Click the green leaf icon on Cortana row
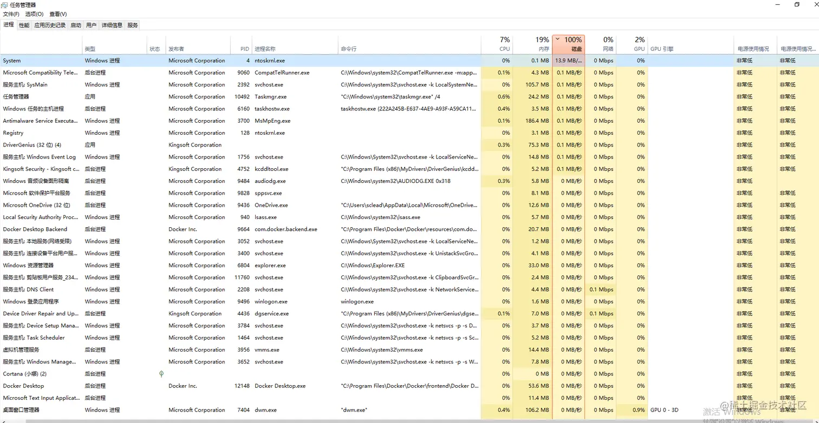 (x=161, y=374)
